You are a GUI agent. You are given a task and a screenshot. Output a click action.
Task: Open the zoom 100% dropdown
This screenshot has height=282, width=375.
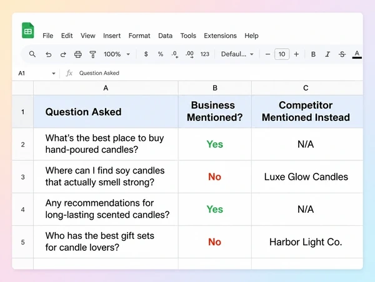tap(117, 54)
